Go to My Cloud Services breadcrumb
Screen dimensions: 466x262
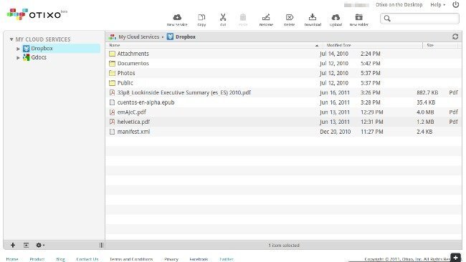(x=139, y=37)
